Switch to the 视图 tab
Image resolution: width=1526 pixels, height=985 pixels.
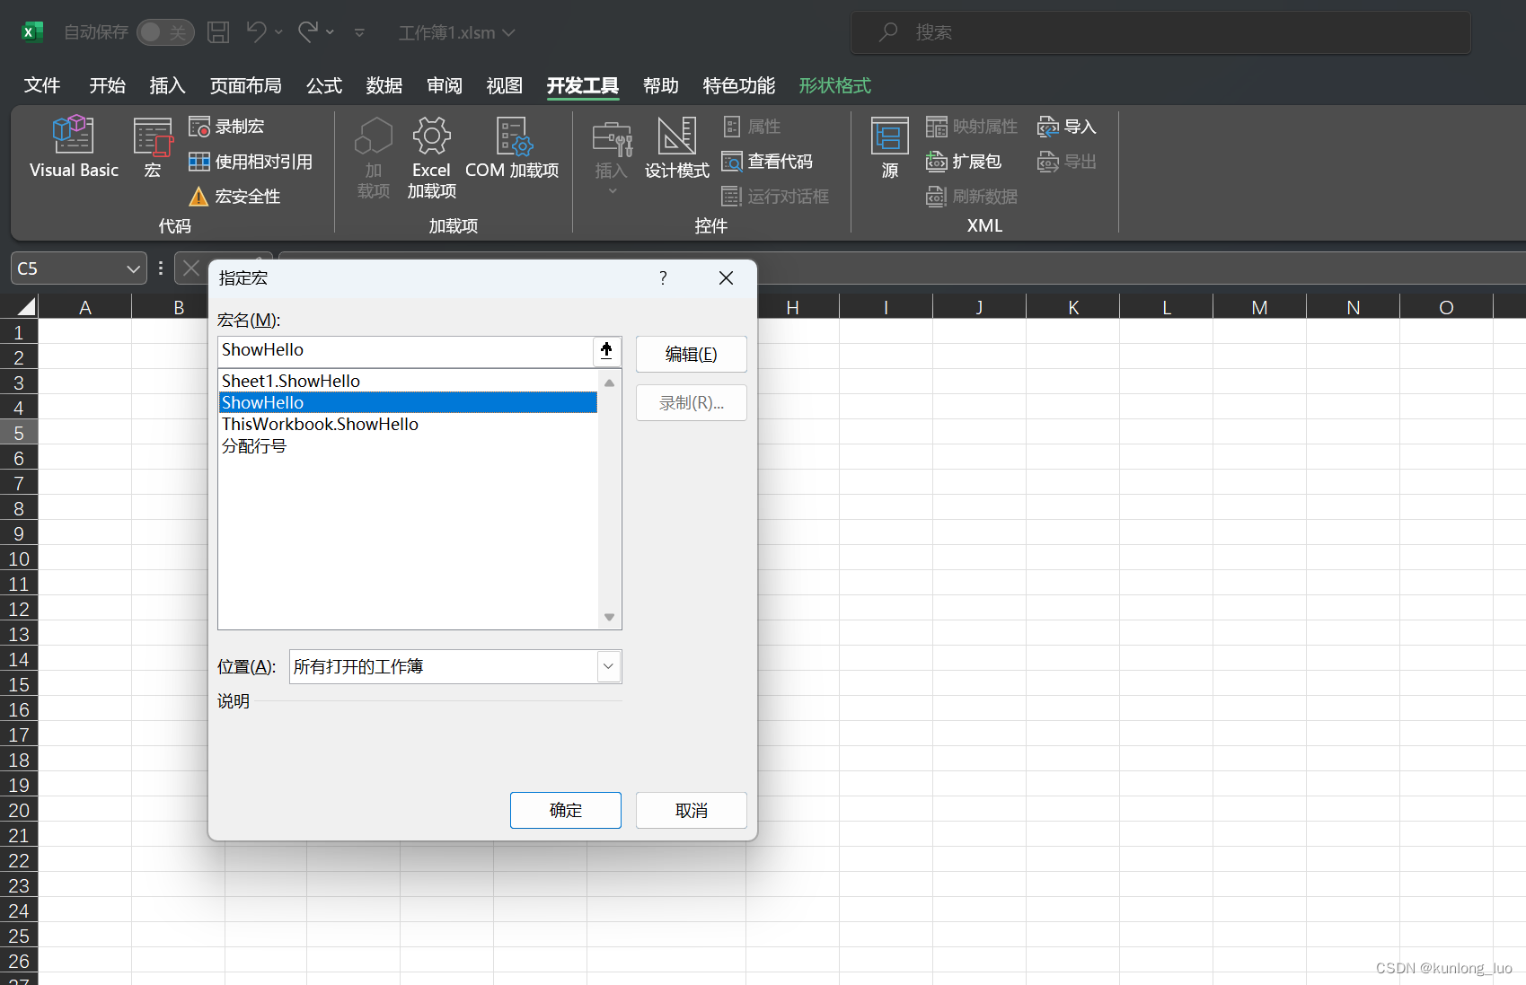pyautogui.click(x=504, y=85)
